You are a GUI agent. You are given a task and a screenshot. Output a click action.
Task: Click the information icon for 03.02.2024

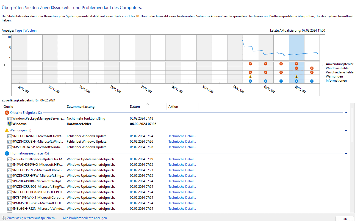click(x=250, y=81)
